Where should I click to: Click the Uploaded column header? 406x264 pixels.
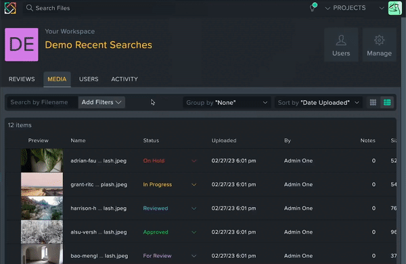(224, 140)
